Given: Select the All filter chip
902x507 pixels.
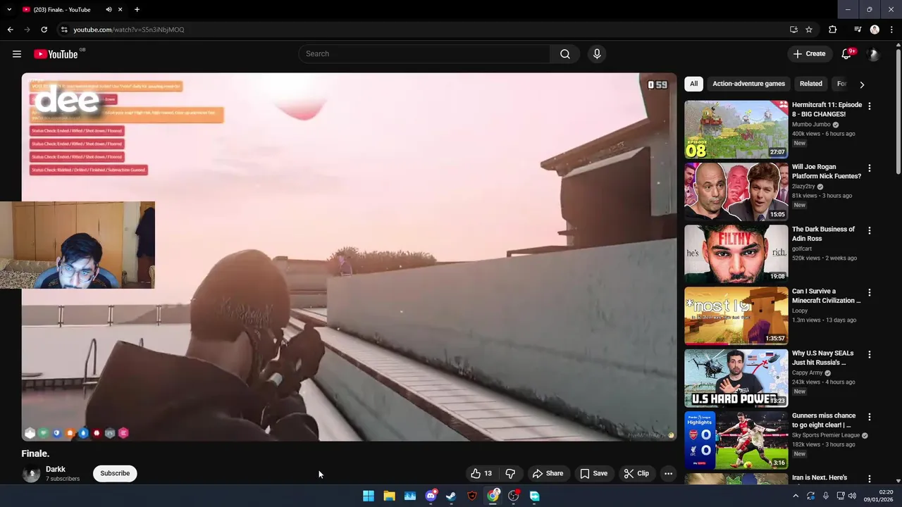Looking at the screenshot, I should pos(693,84).
